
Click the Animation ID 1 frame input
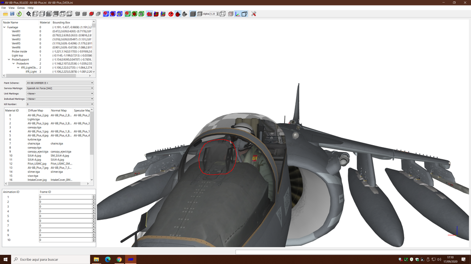tap(66, 197)
